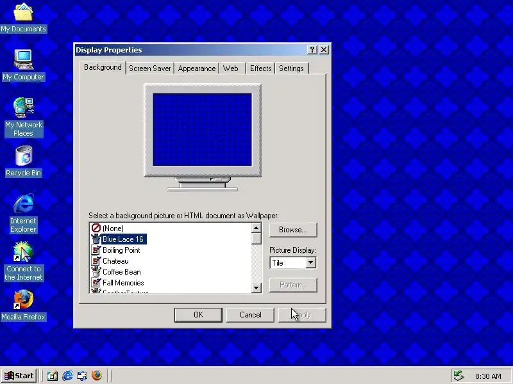Click the dialog help question-mark button
The height and width of the screenshot is (384, 513).
click(x=312, y=50)
